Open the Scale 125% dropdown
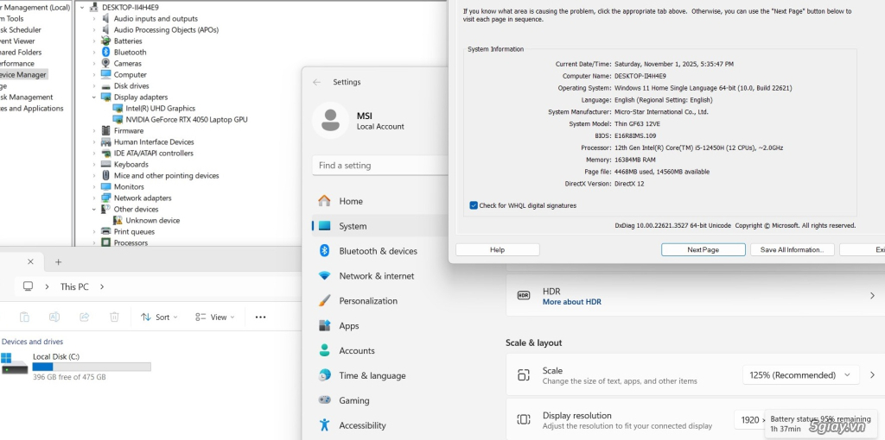Screen dimensions: 885x440 coord(800,375)
